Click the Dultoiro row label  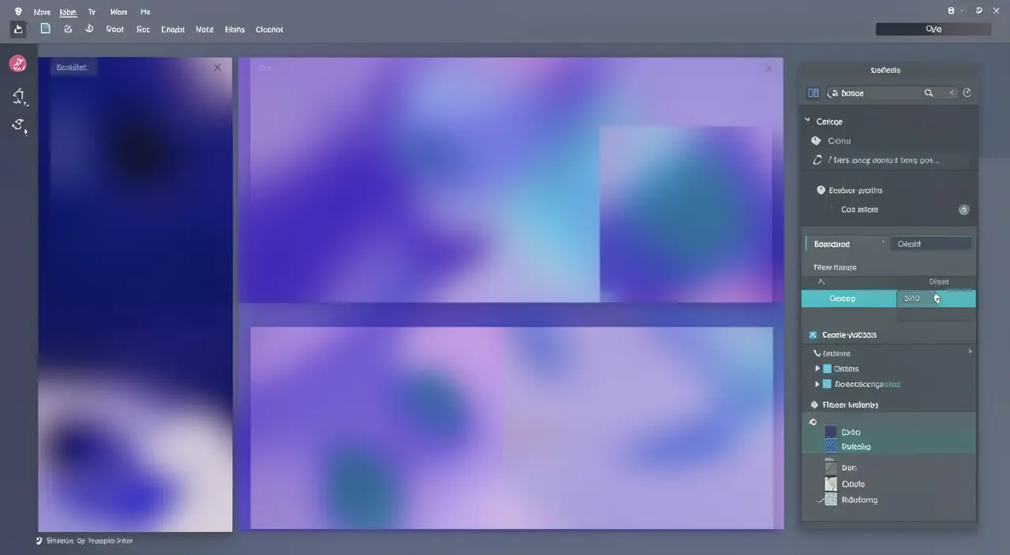[x=856, y=446]
